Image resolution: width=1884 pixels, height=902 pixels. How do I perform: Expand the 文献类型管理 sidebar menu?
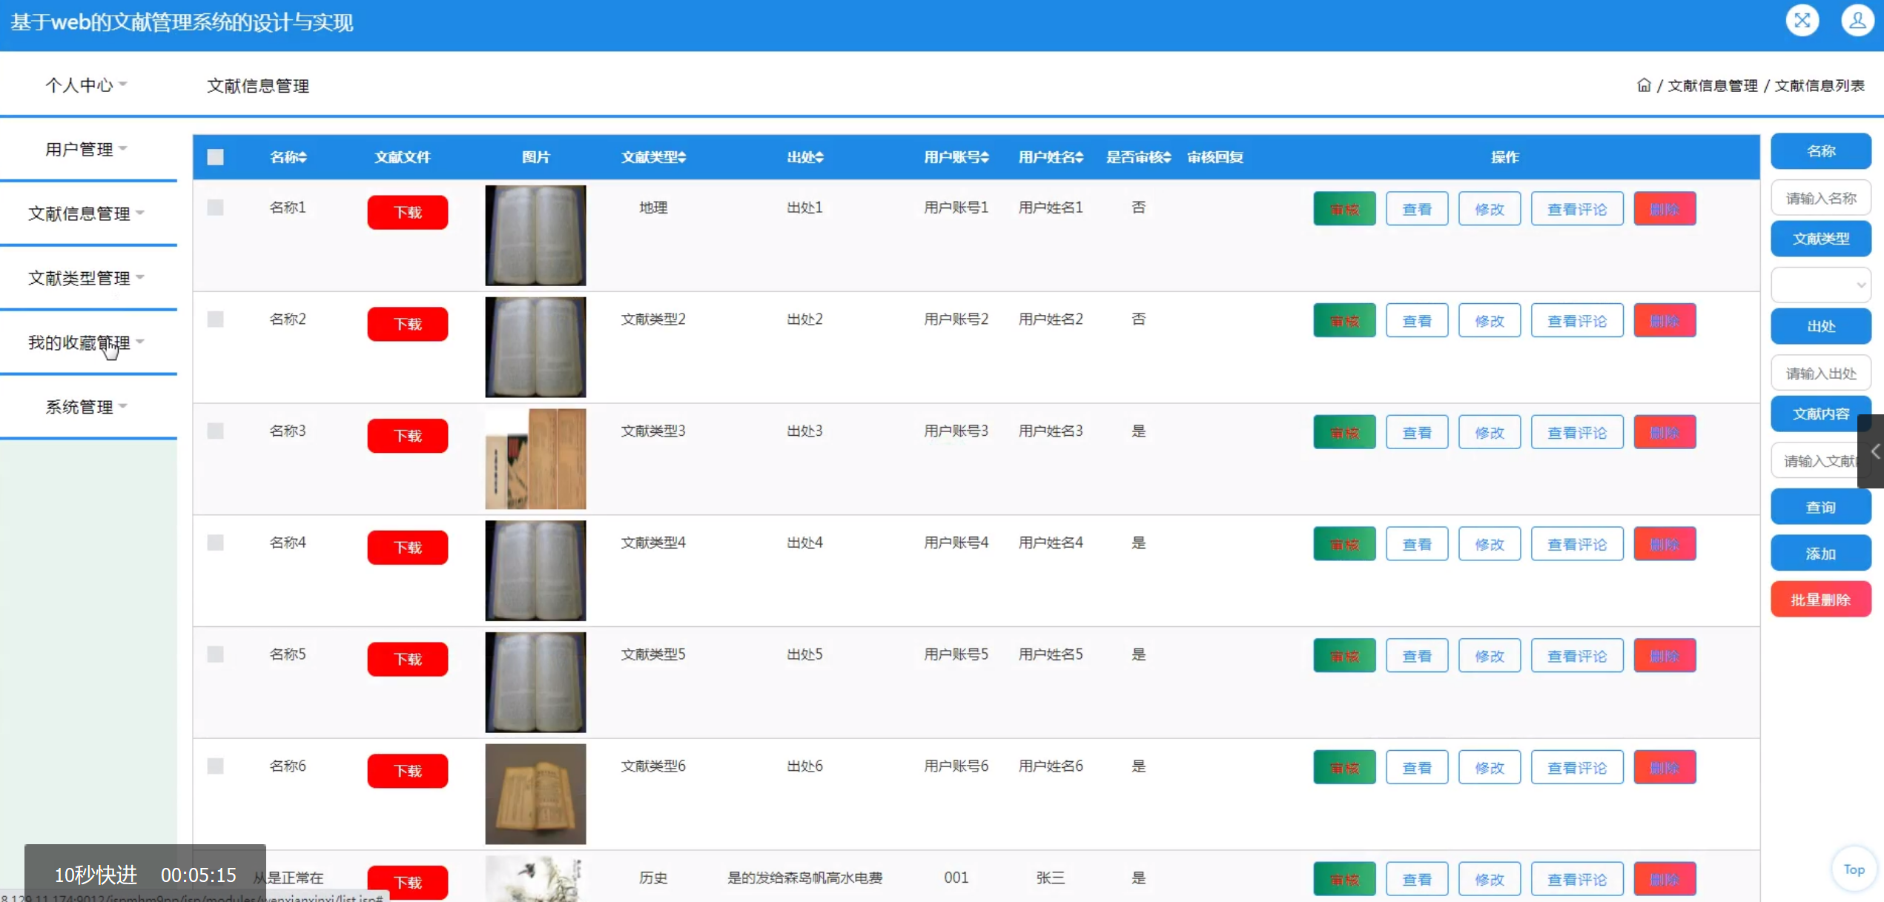click(x=86, y=278)
